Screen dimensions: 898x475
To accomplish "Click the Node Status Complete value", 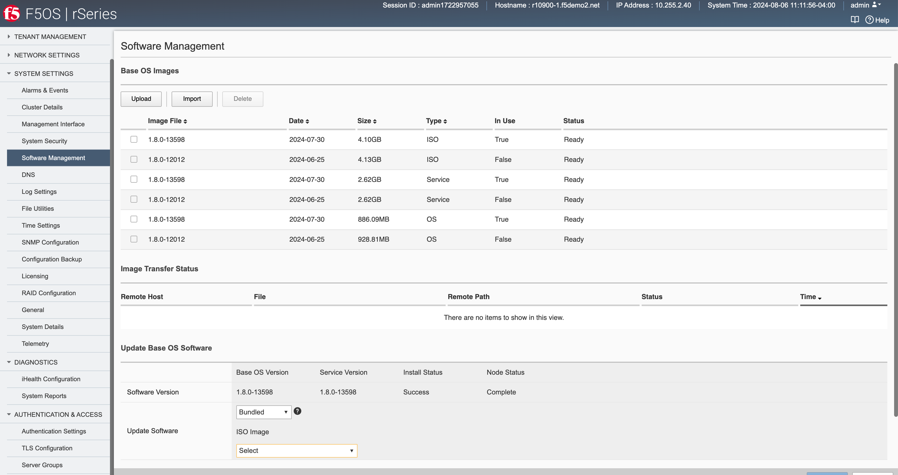I will click(x=501, y=392).
